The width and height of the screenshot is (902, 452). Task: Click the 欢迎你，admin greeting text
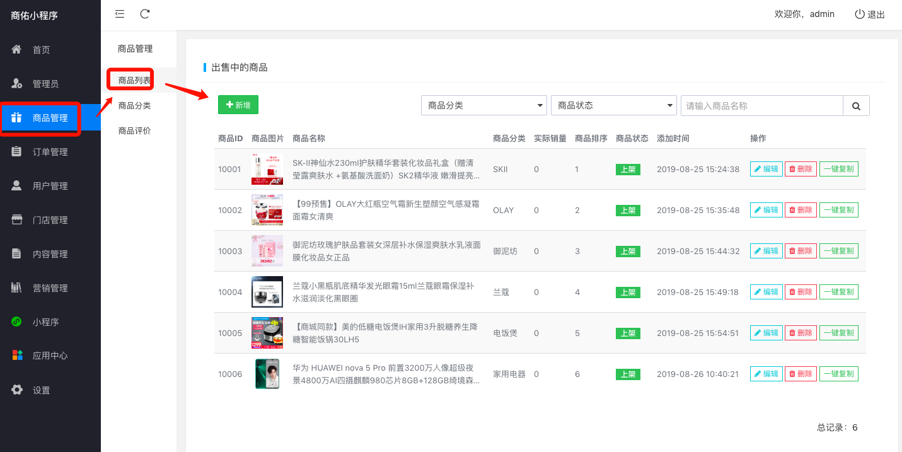[x=804, y=14]
